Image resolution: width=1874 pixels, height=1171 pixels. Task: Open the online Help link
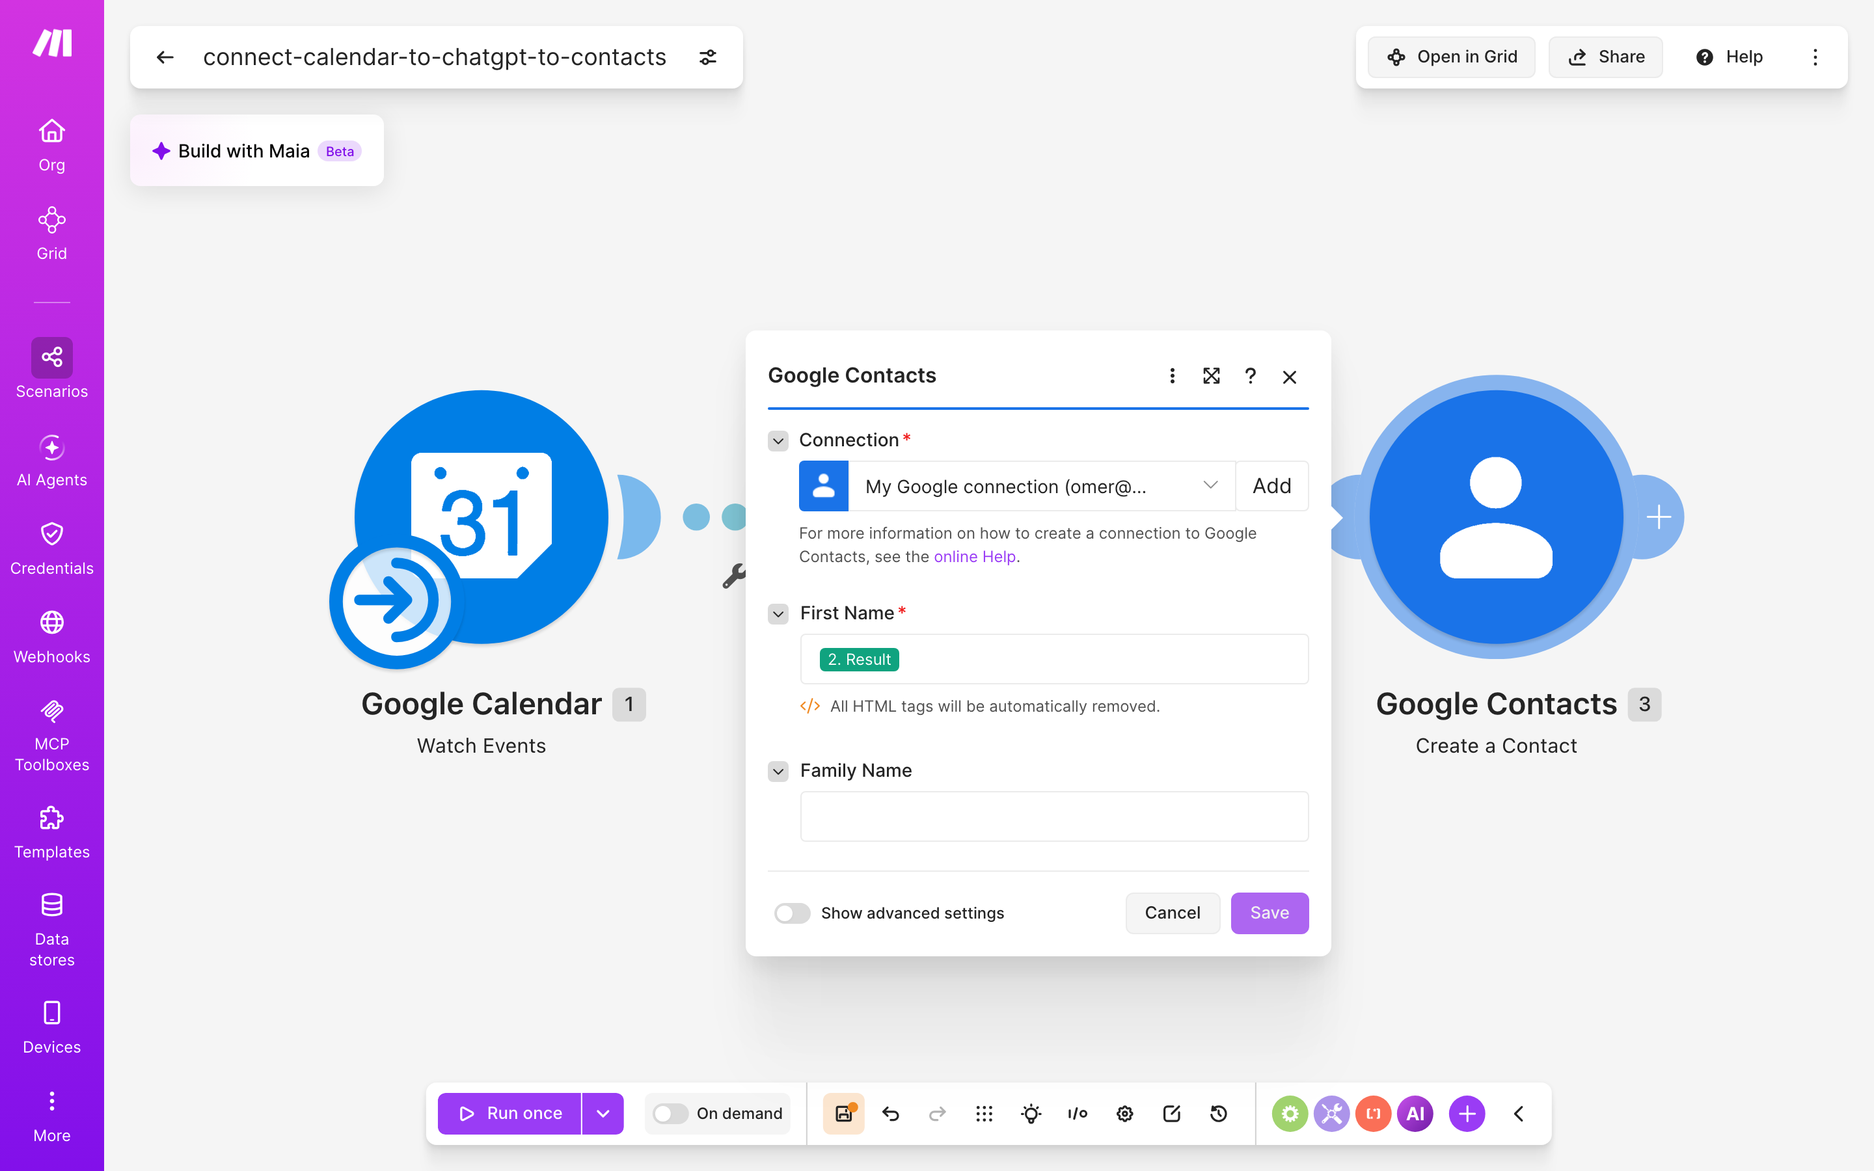coord(974,557)
